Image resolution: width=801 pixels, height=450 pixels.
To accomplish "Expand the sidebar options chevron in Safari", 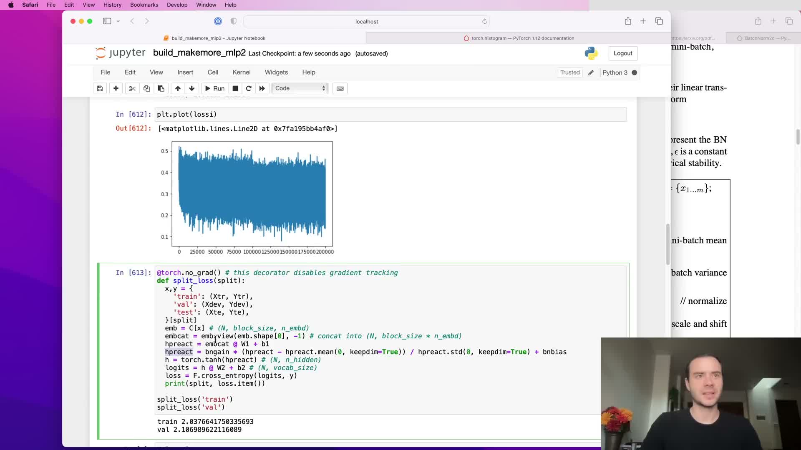I will coord(118,21).
